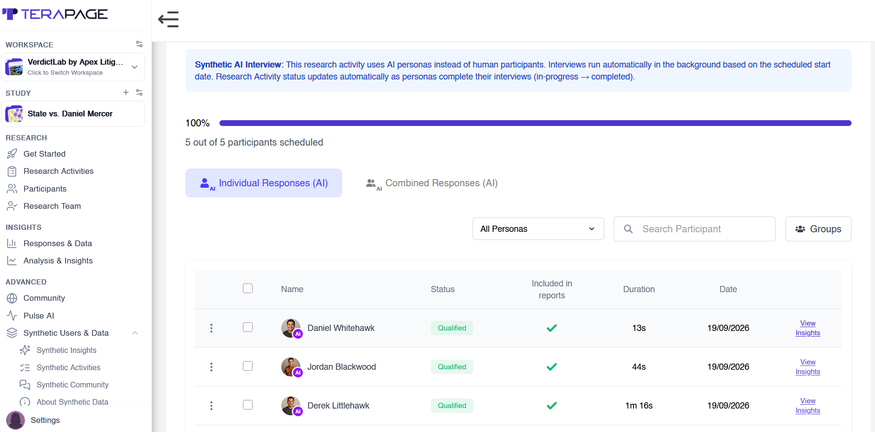This screenshot has width=875, height=432.
Task: Open the All Personas dropdown
Action: [x=538, y=229]
